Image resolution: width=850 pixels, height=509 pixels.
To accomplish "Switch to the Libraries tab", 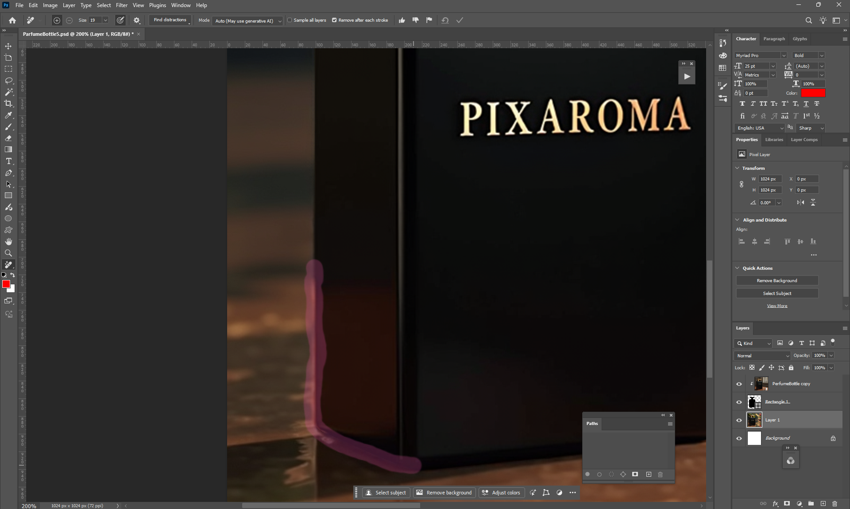I will (774, 139).
